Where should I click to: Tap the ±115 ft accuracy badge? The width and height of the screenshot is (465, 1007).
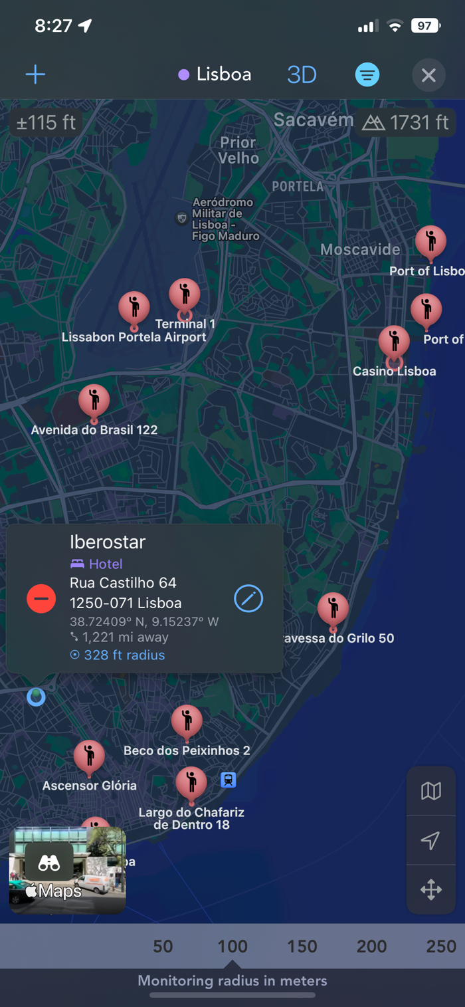46,122
